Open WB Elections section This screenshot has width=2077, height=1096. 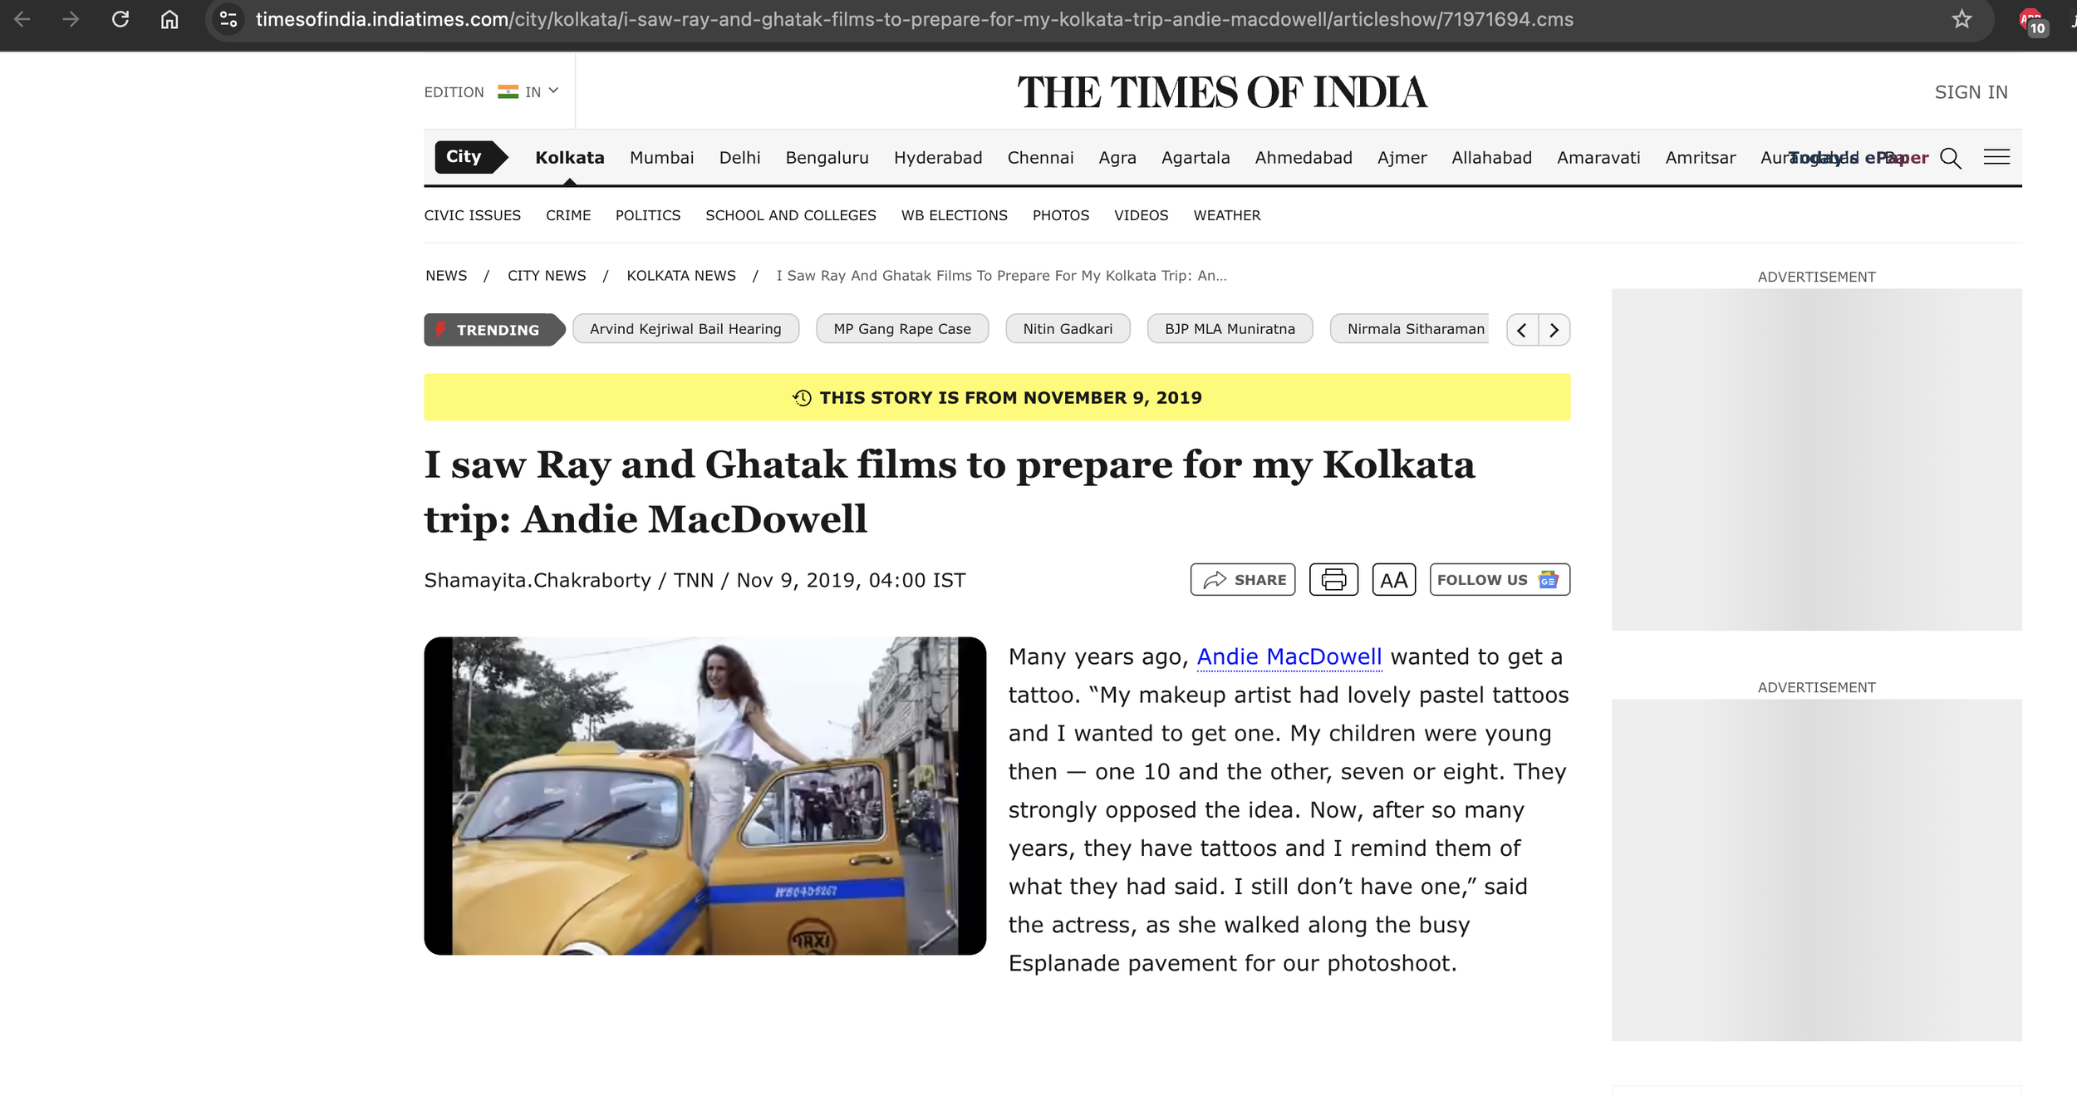point(954,215)
